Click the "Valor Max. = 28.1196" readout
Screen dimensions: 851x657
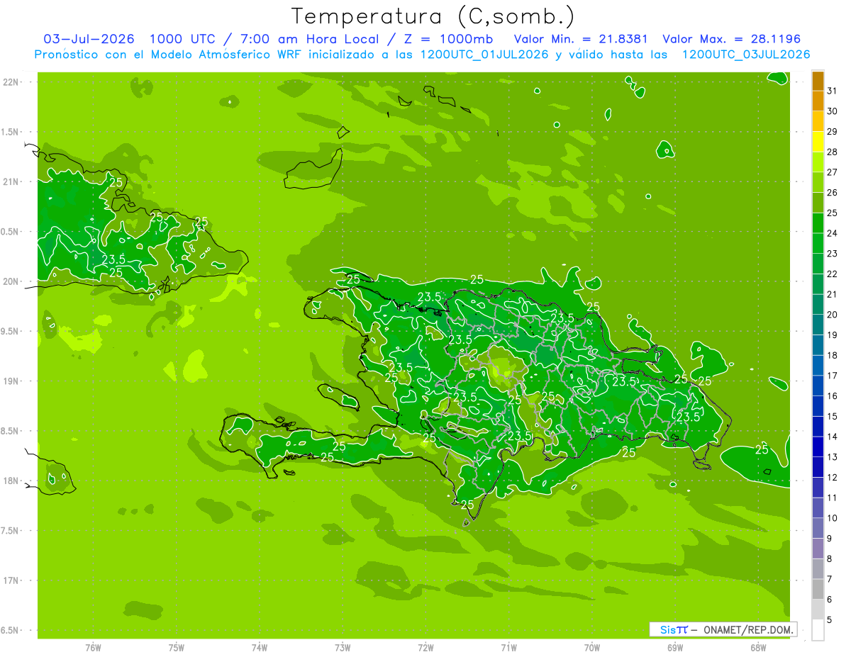[731, 39]
